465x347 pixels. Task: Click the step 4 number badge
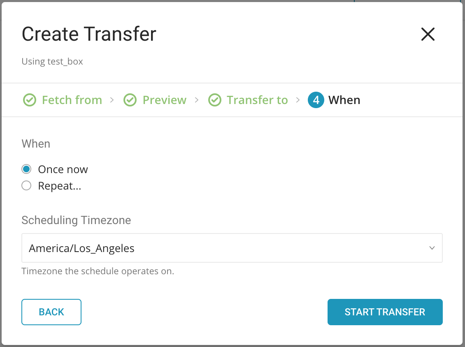(316, 100)
